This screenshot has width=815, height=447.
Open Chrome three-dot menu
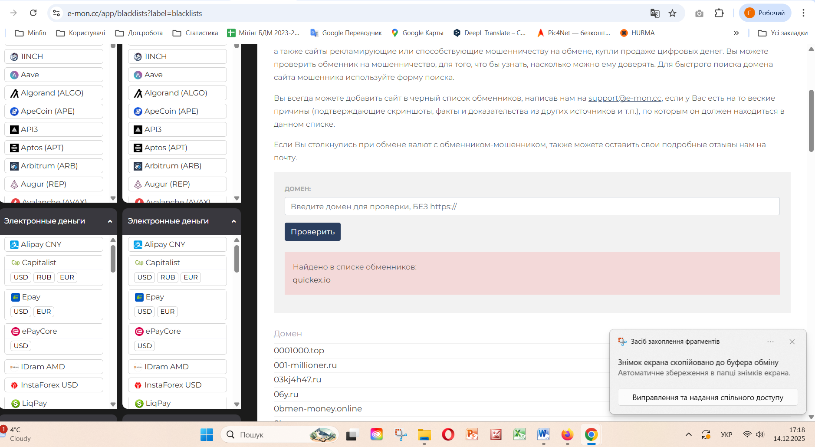click(x=803, y=13)
